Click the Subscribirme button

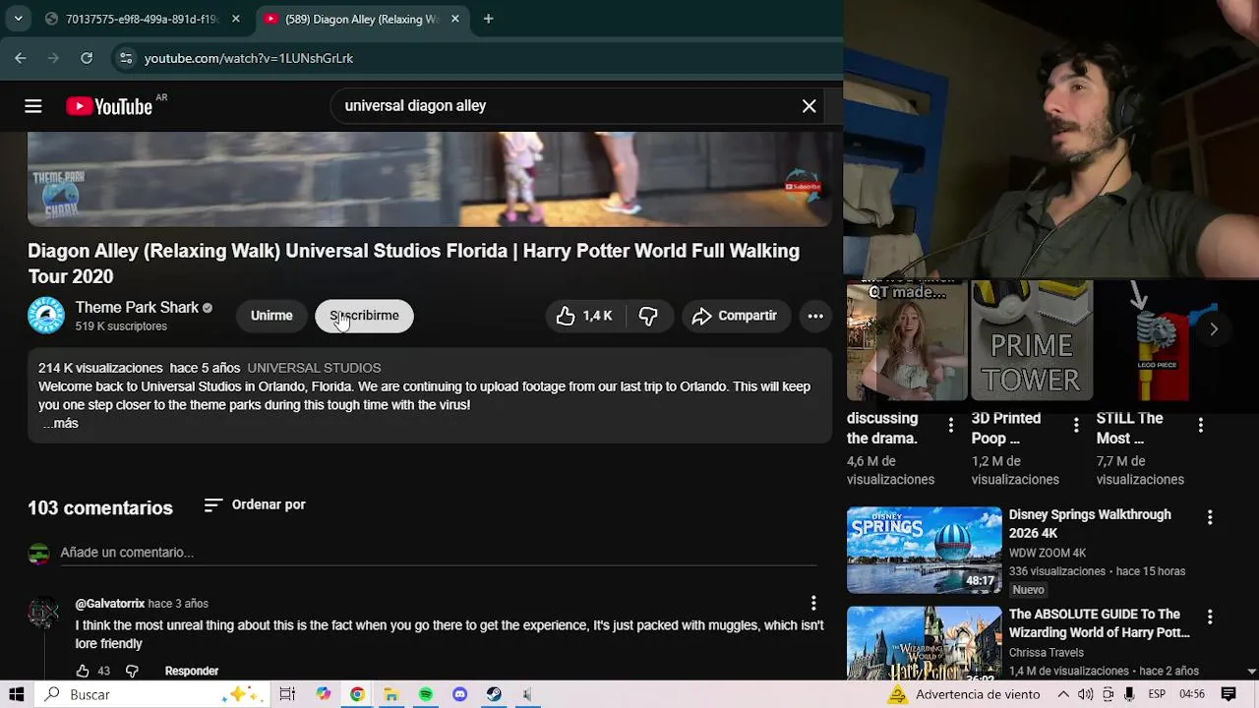(364, 316)
